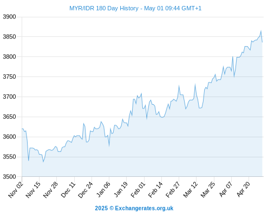The height and width of the screenshot is (217, 268).
Task: Select the Mar 25 date label
Action: (208, 189)
